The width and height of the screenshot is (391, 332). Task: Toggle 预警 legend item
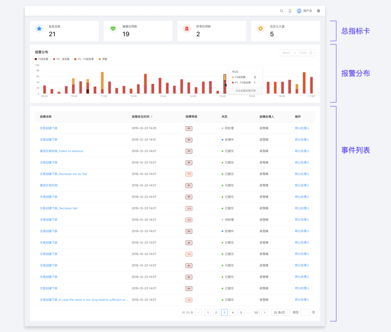pyautogui.click(x=103, y=59)
